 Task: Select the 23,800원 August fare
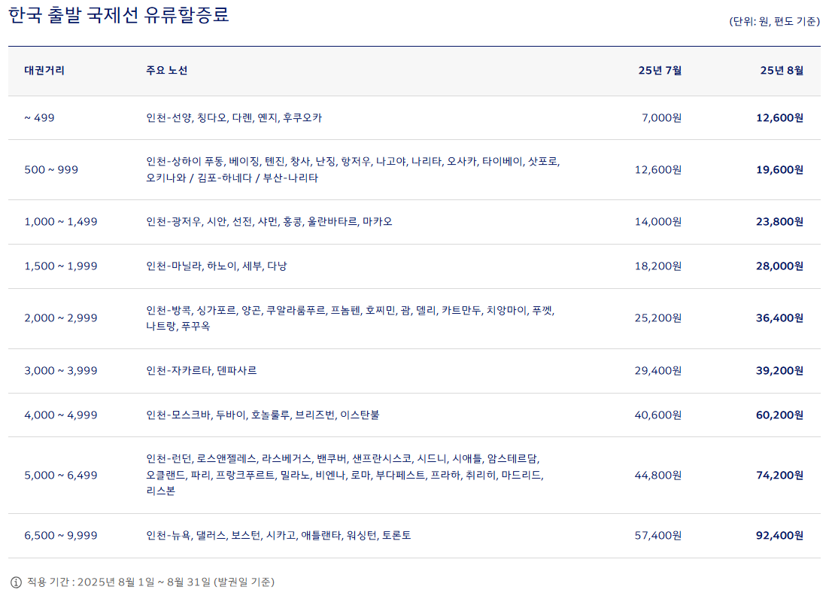[779, 222]
